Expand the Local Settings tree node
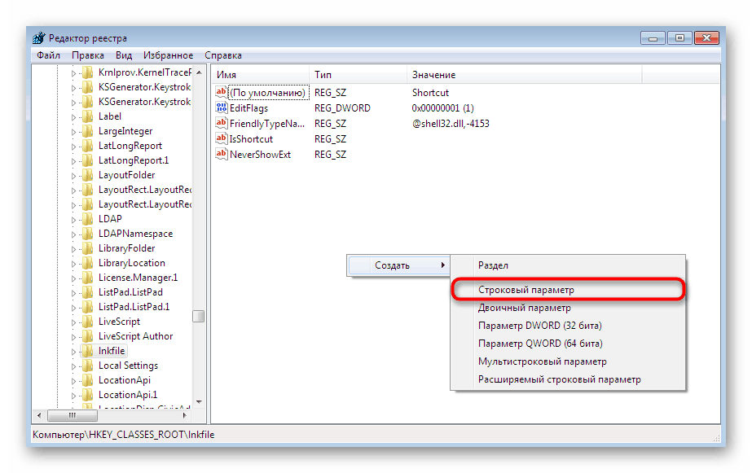752x473 pixels. 73,366
